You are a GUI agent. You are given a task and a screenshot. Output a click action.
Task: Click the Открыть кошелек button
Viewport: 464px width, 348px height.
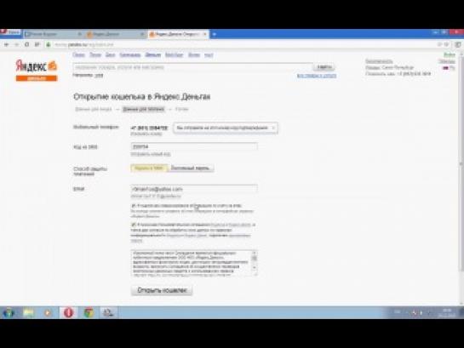tap(162, 290)
